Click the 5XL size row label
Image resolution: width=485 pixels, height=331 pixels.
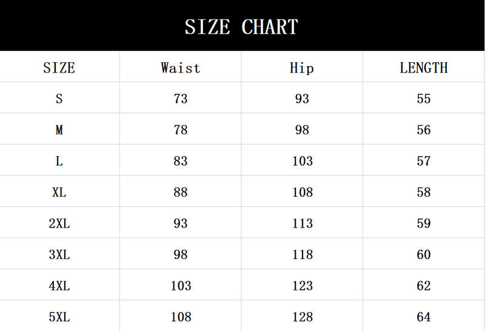(x=59, y=316)
